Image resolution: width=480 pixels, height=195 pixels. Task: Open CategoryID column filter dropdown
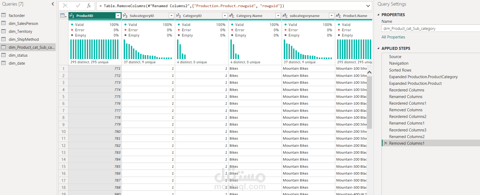click(x=225, y=16)
